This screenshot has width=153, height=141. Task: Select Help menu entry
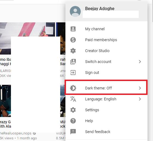click(106, 121)
